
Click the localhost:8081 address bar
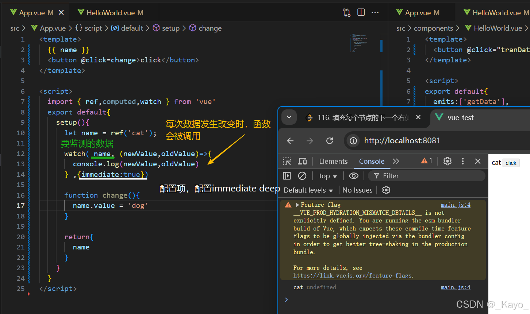click(x=402, y=141)
